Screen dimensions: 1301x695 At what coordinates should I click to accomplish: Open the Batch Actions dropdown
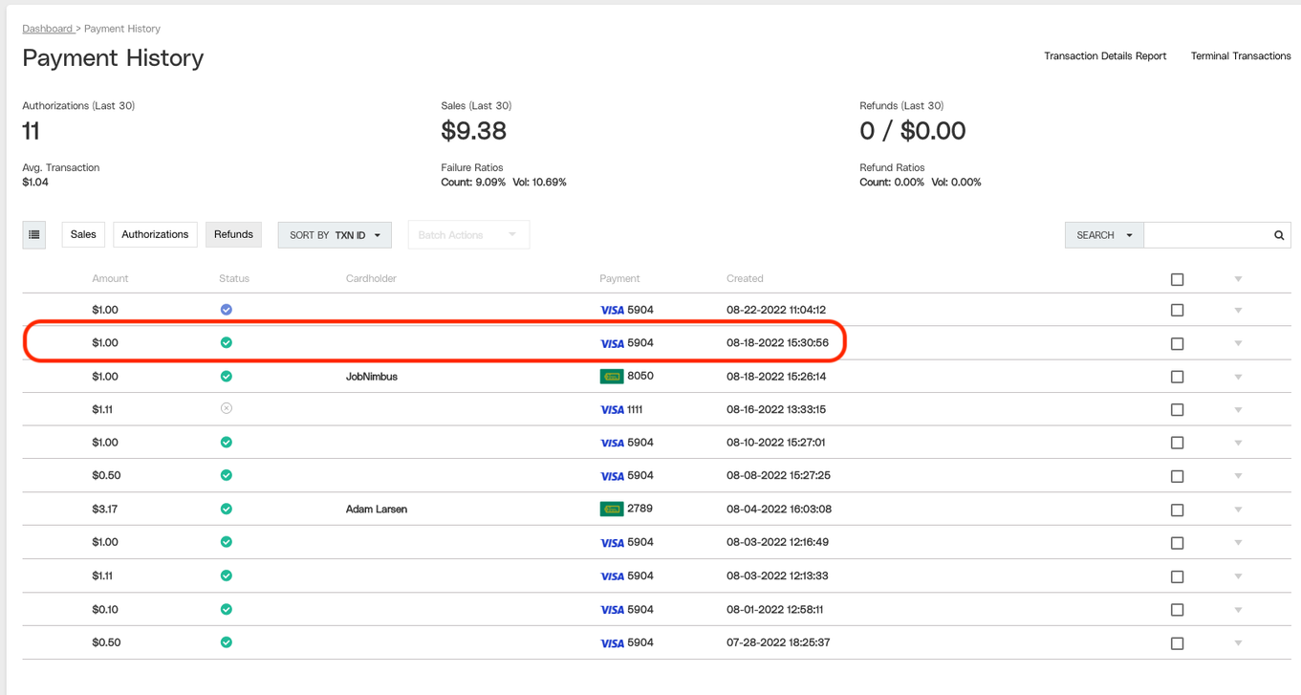coord(468,234)
